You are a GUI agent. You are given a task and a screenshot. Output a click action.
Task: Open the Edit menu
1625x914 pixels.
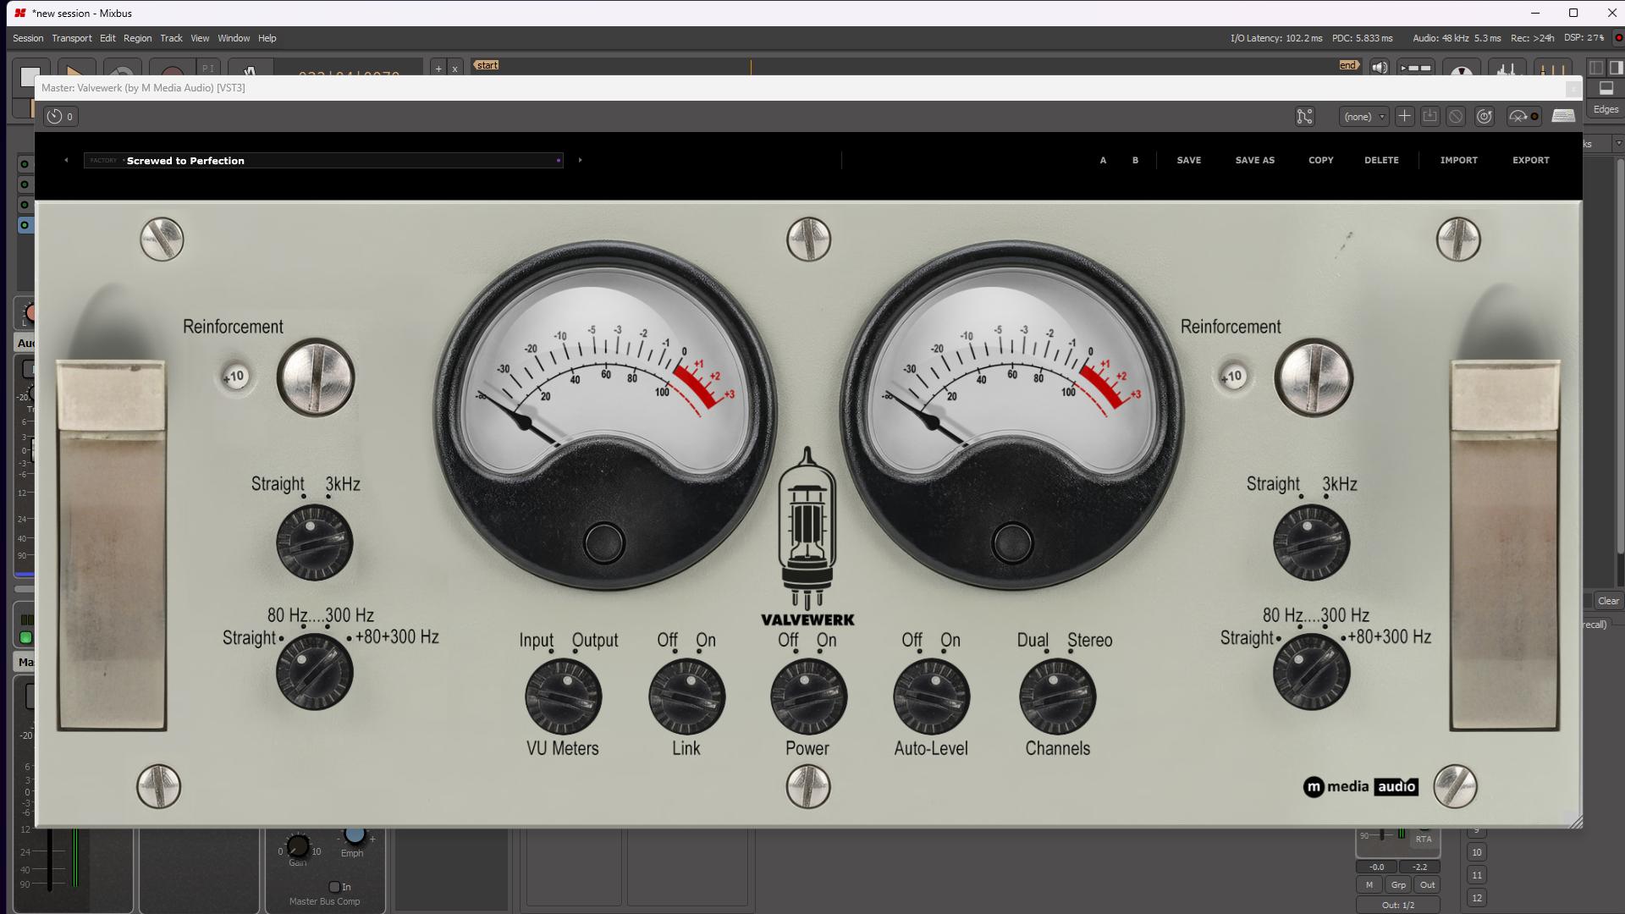[x=107, y=38]
